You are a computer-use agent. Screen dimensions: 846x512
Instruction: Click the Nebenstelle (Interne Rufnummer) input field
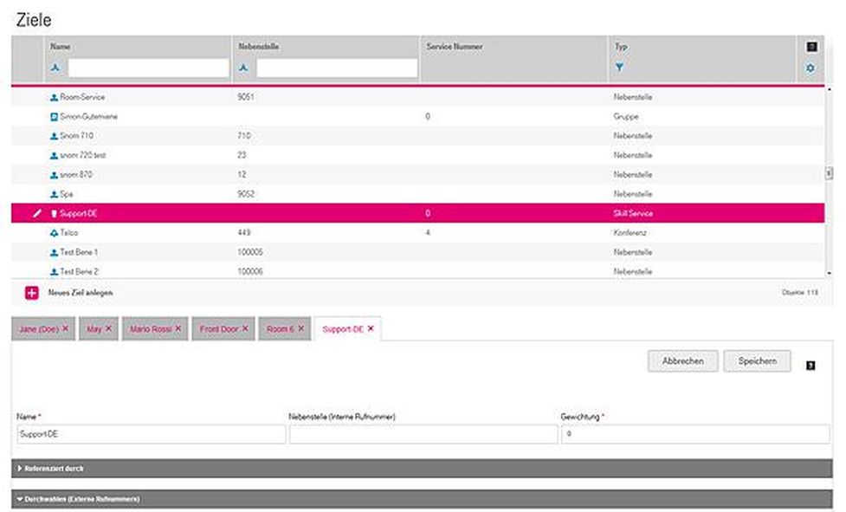(423, 434)
